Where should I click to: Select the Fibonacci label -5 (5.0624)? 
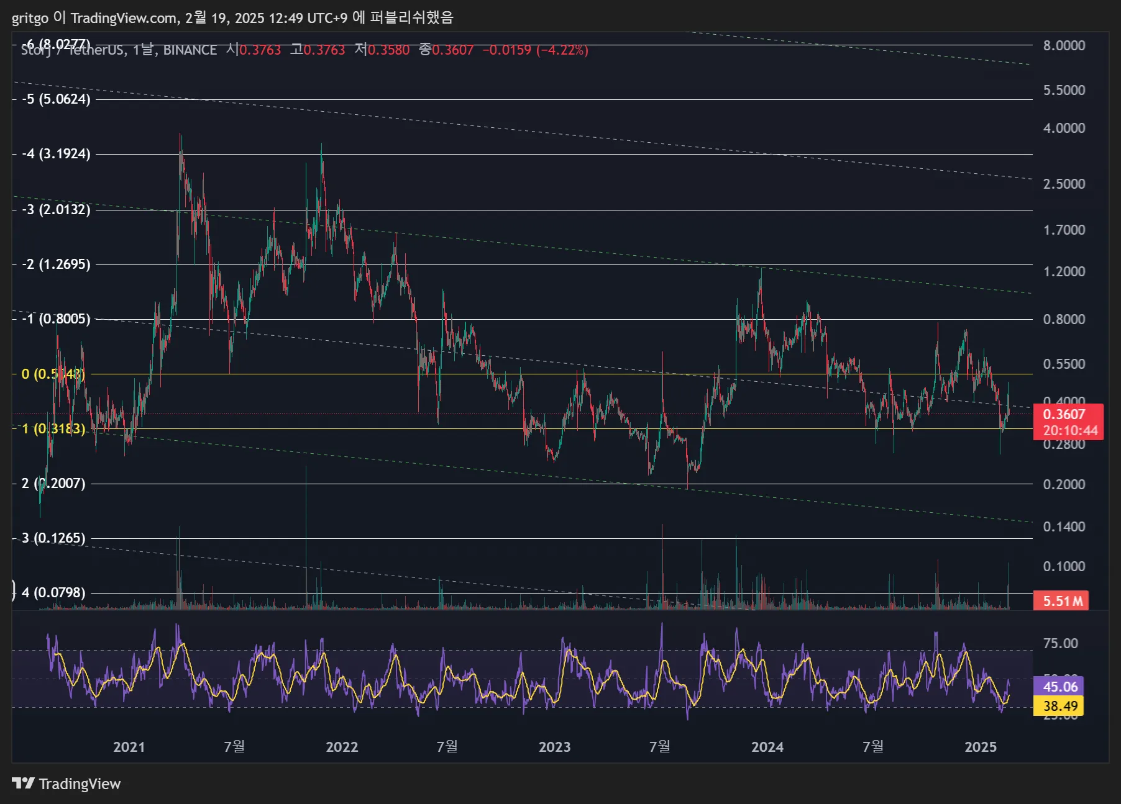coord(56,99)
